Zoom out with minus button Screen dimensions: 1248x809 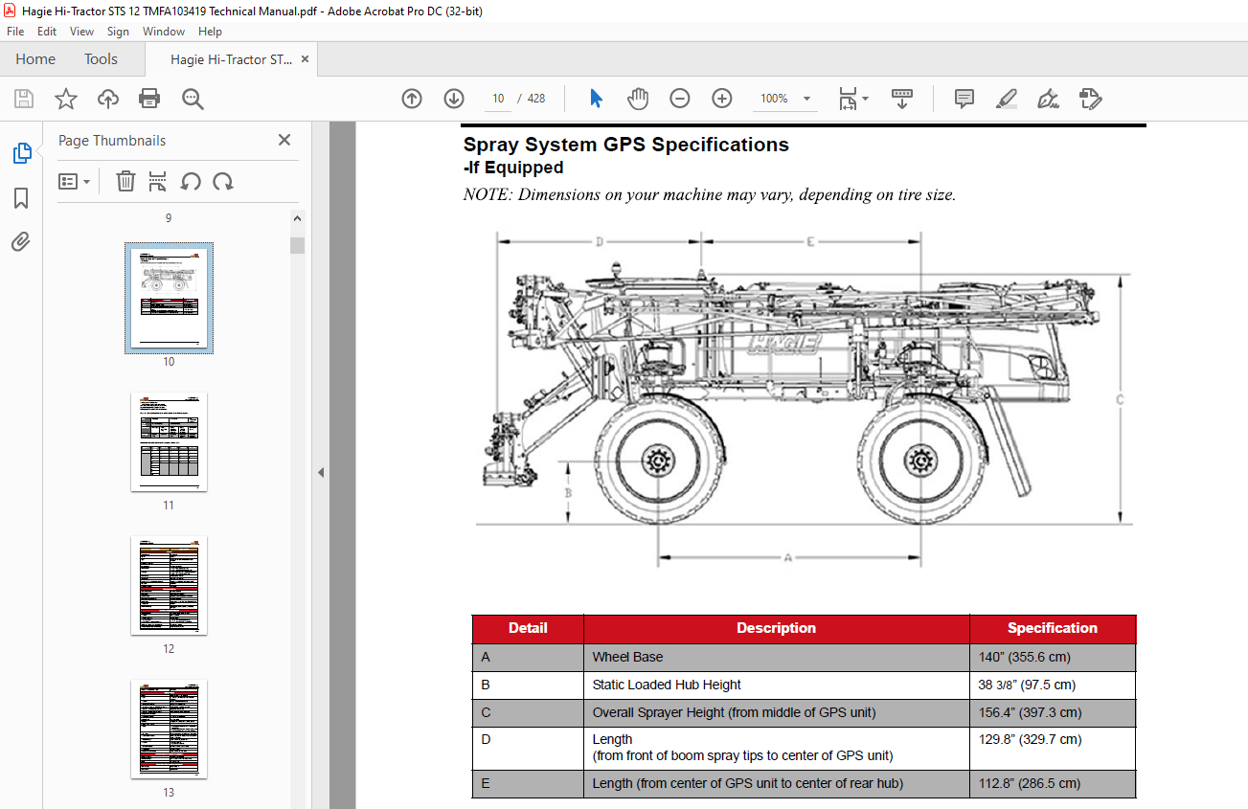pos(680,99)
